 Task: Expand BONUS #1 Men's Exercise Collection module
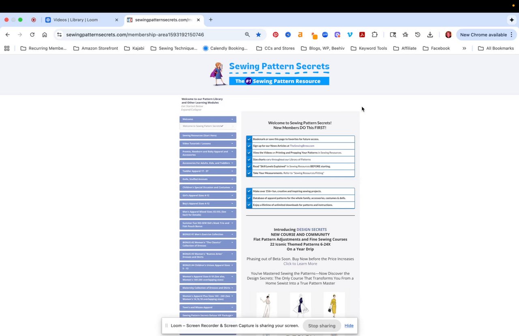pos(208,234)
